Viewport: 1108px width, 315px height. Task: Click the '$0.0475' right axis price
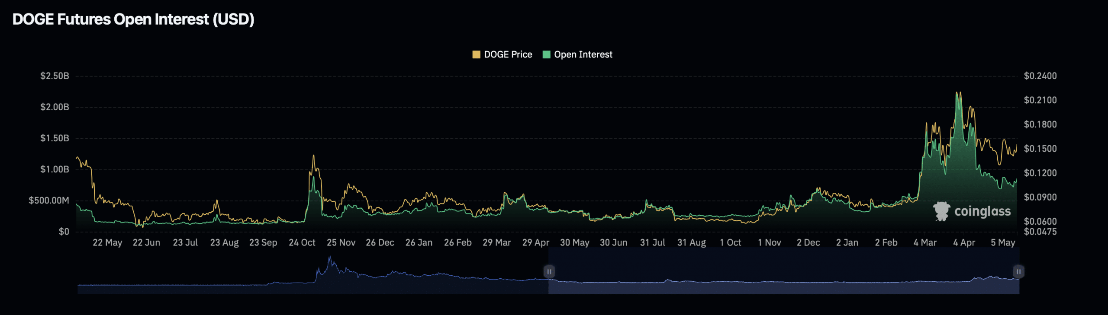coord(1040,232)
